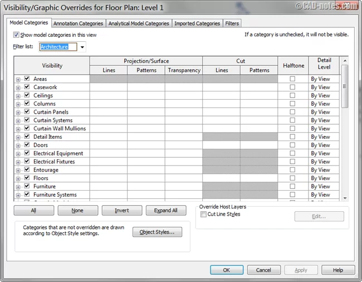Screen dimensions: 362x282
Task: Select the Floors category row
Action: [x=41, y=178]
